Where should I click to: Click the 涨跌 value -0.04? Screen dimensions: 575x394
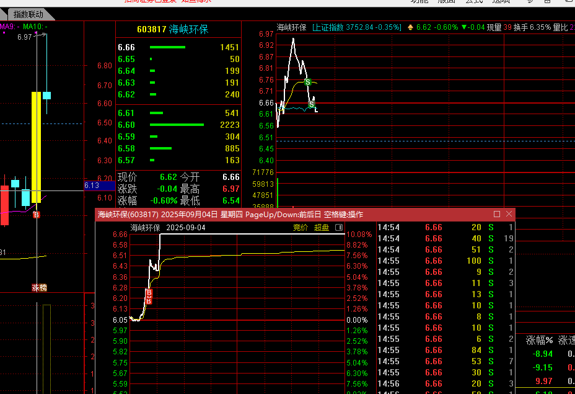[167, 189]
